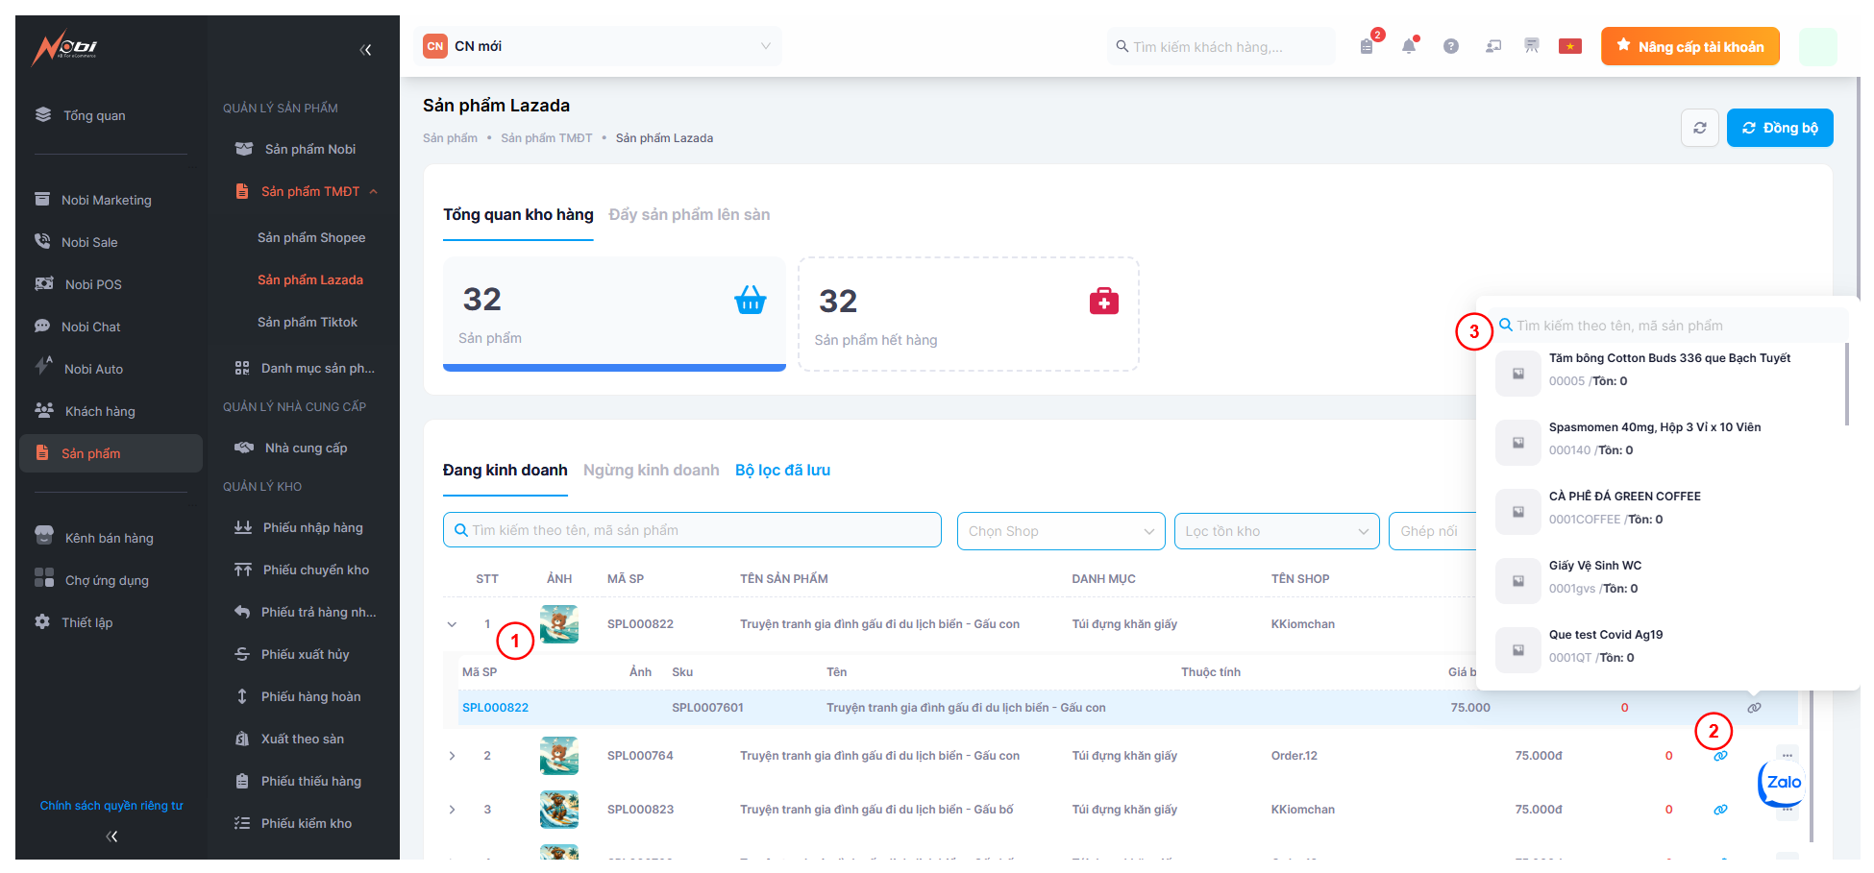The height and width of the screenshot is (873, 1874).
Task: Open the Chọn Shop dropdown
Action: pos(1060,531)
